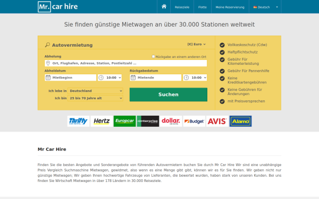Click the location pin icon in pickup field

tap(48, 63)
